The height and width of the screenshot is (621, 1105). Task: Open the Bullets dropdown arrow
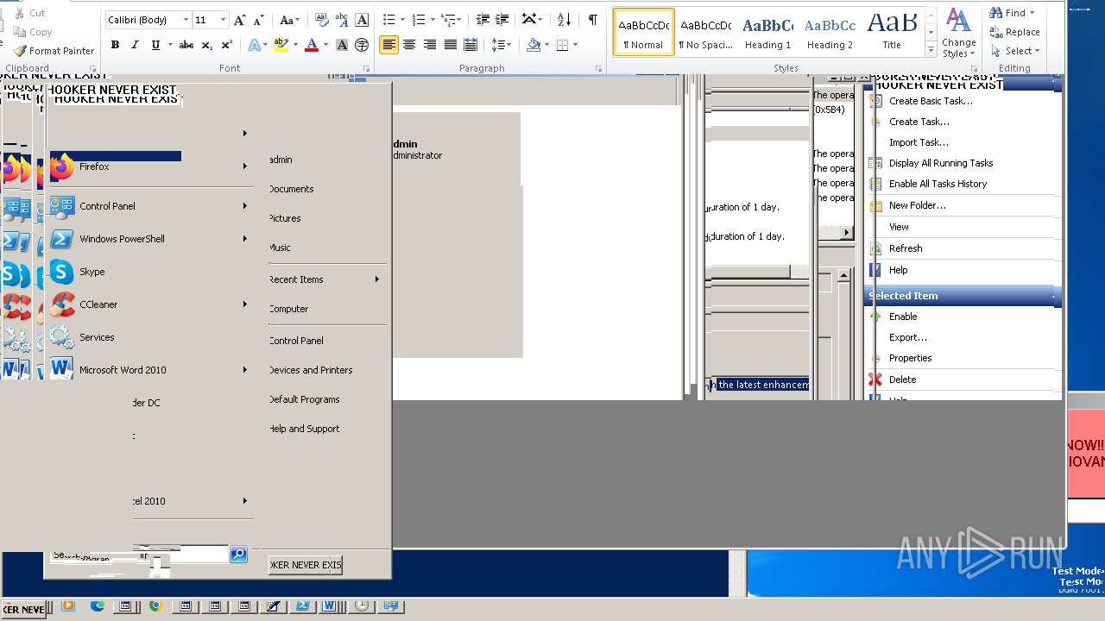[402, 20]
